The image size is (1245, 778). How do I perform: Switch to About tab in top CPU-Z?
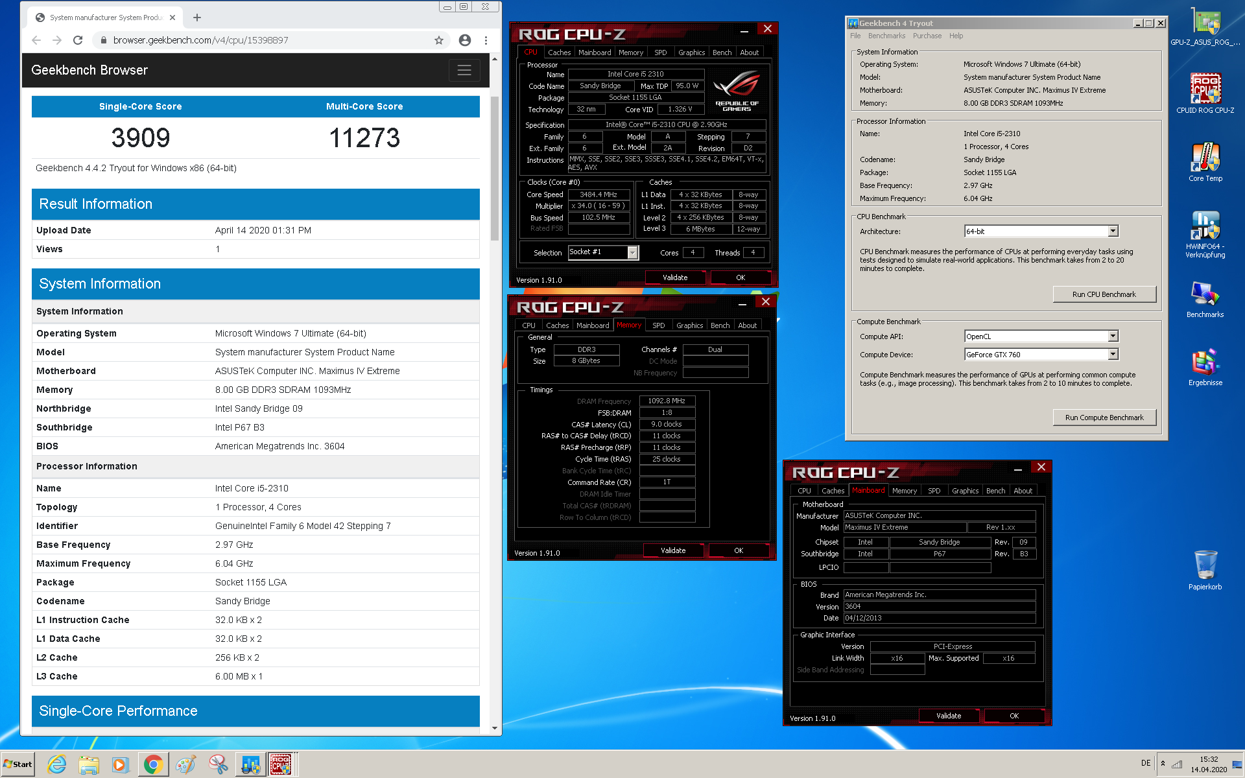pos(749,53)
